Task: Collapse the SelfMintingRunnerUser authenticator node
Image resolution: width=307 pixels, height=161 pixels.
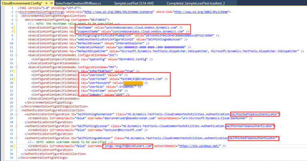Action: click(x=16, y=114)
